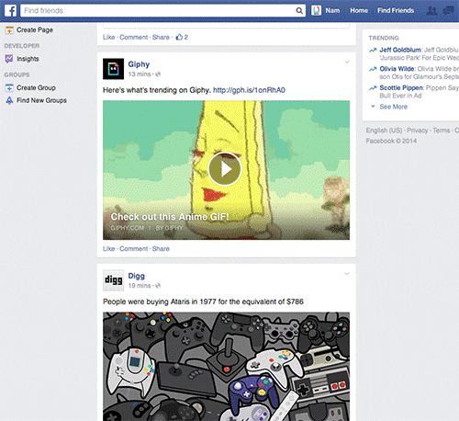Click the Create Page icon
459x421 pixels.
(9, 30)
